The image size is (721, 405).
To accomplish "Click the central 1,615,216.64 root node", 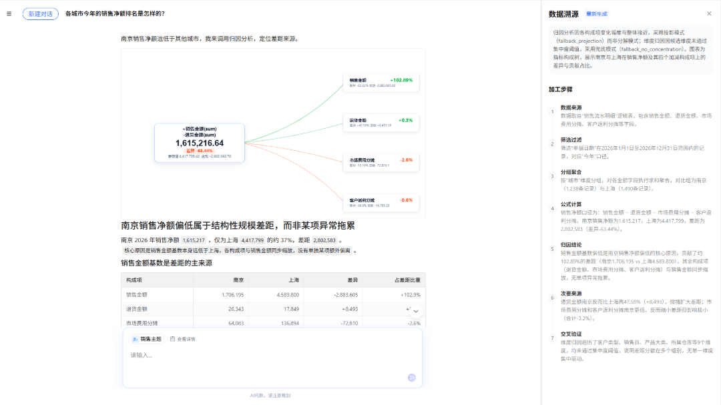I will point(200,143).
